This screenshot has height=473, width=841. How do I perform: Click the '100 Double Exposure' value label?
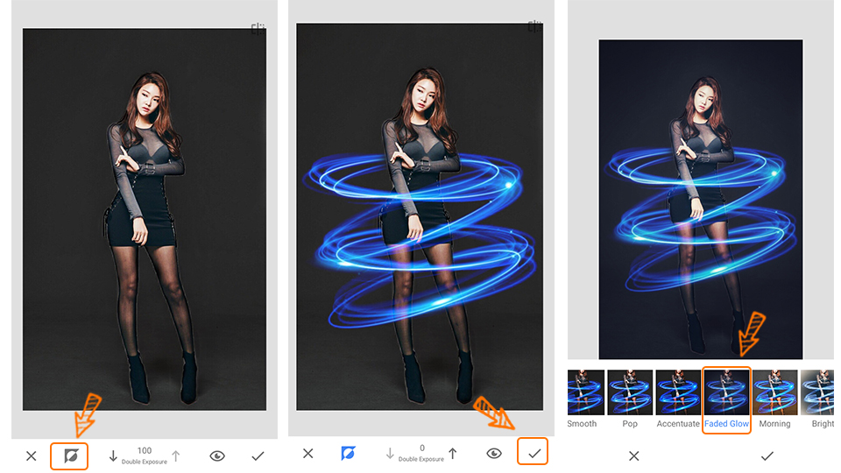coord(145,455)
